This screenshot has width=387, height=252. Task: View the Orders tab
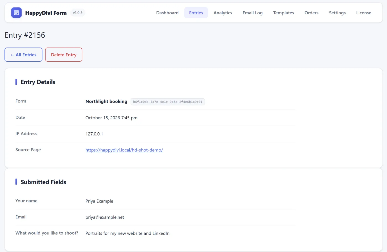[x=312, y=13]
